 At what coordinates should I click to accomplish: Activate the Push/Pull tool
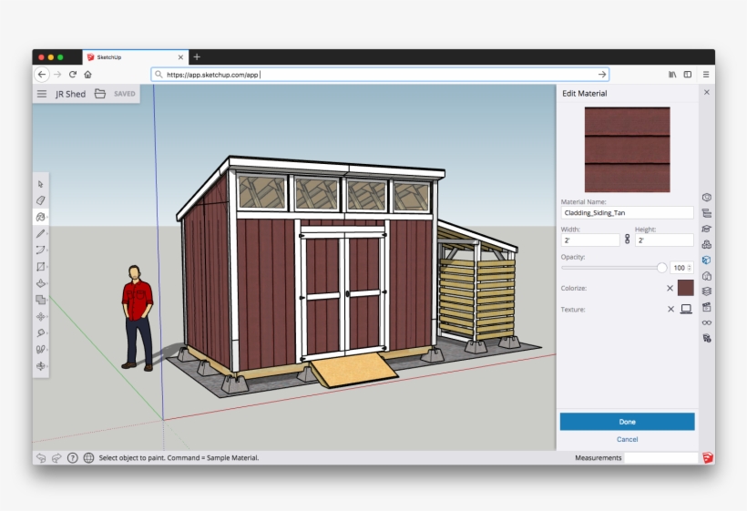[x=40, y=283]
